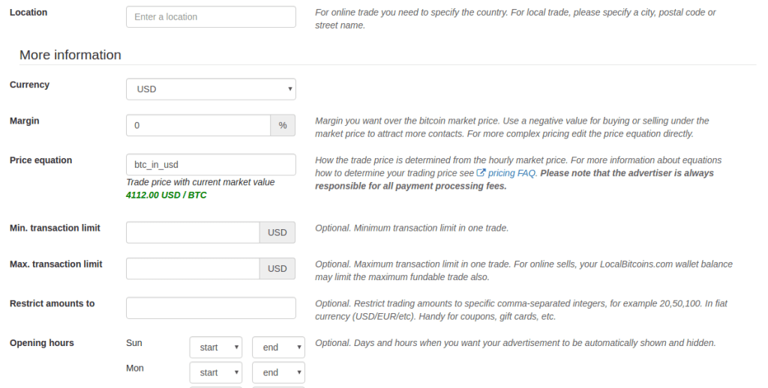The height and width of the screenshot is (388, 768).
Task: Click the percent sign addon on Margin
Action: click(x=283, y=125)
